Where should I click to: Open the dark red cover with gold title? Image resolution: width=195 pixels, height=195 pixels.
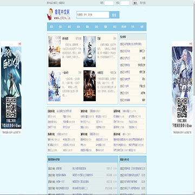tap(89, 86)
